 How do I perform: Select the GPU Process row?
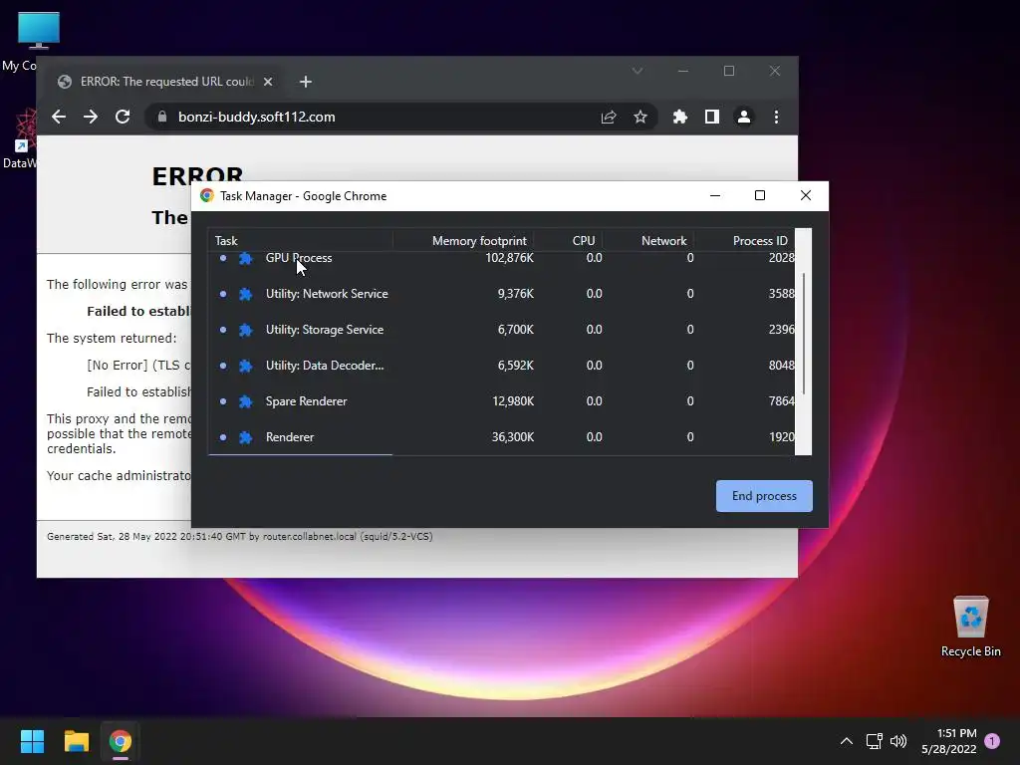tap(501, 258)
